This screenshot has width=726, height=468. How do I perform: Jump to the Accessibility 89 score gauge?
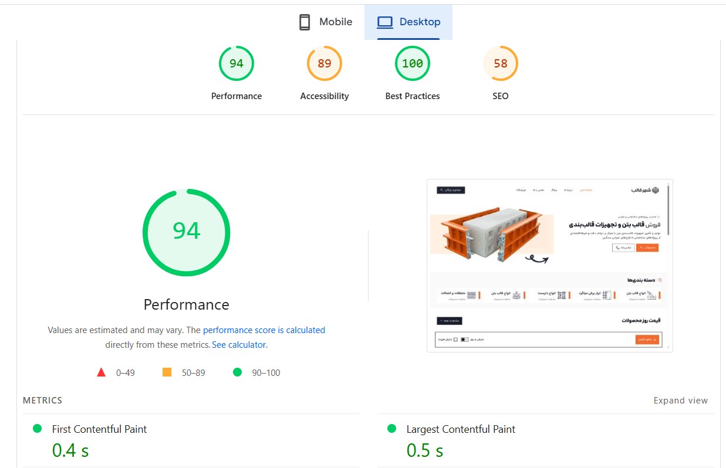pos(324,63)
